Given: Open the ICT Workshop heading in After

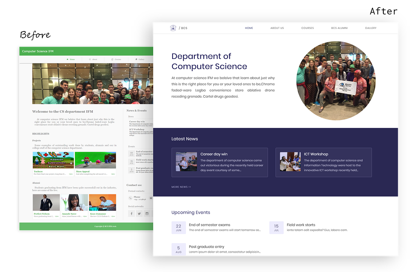Looking at the screenshot, I should coord(316,154).
